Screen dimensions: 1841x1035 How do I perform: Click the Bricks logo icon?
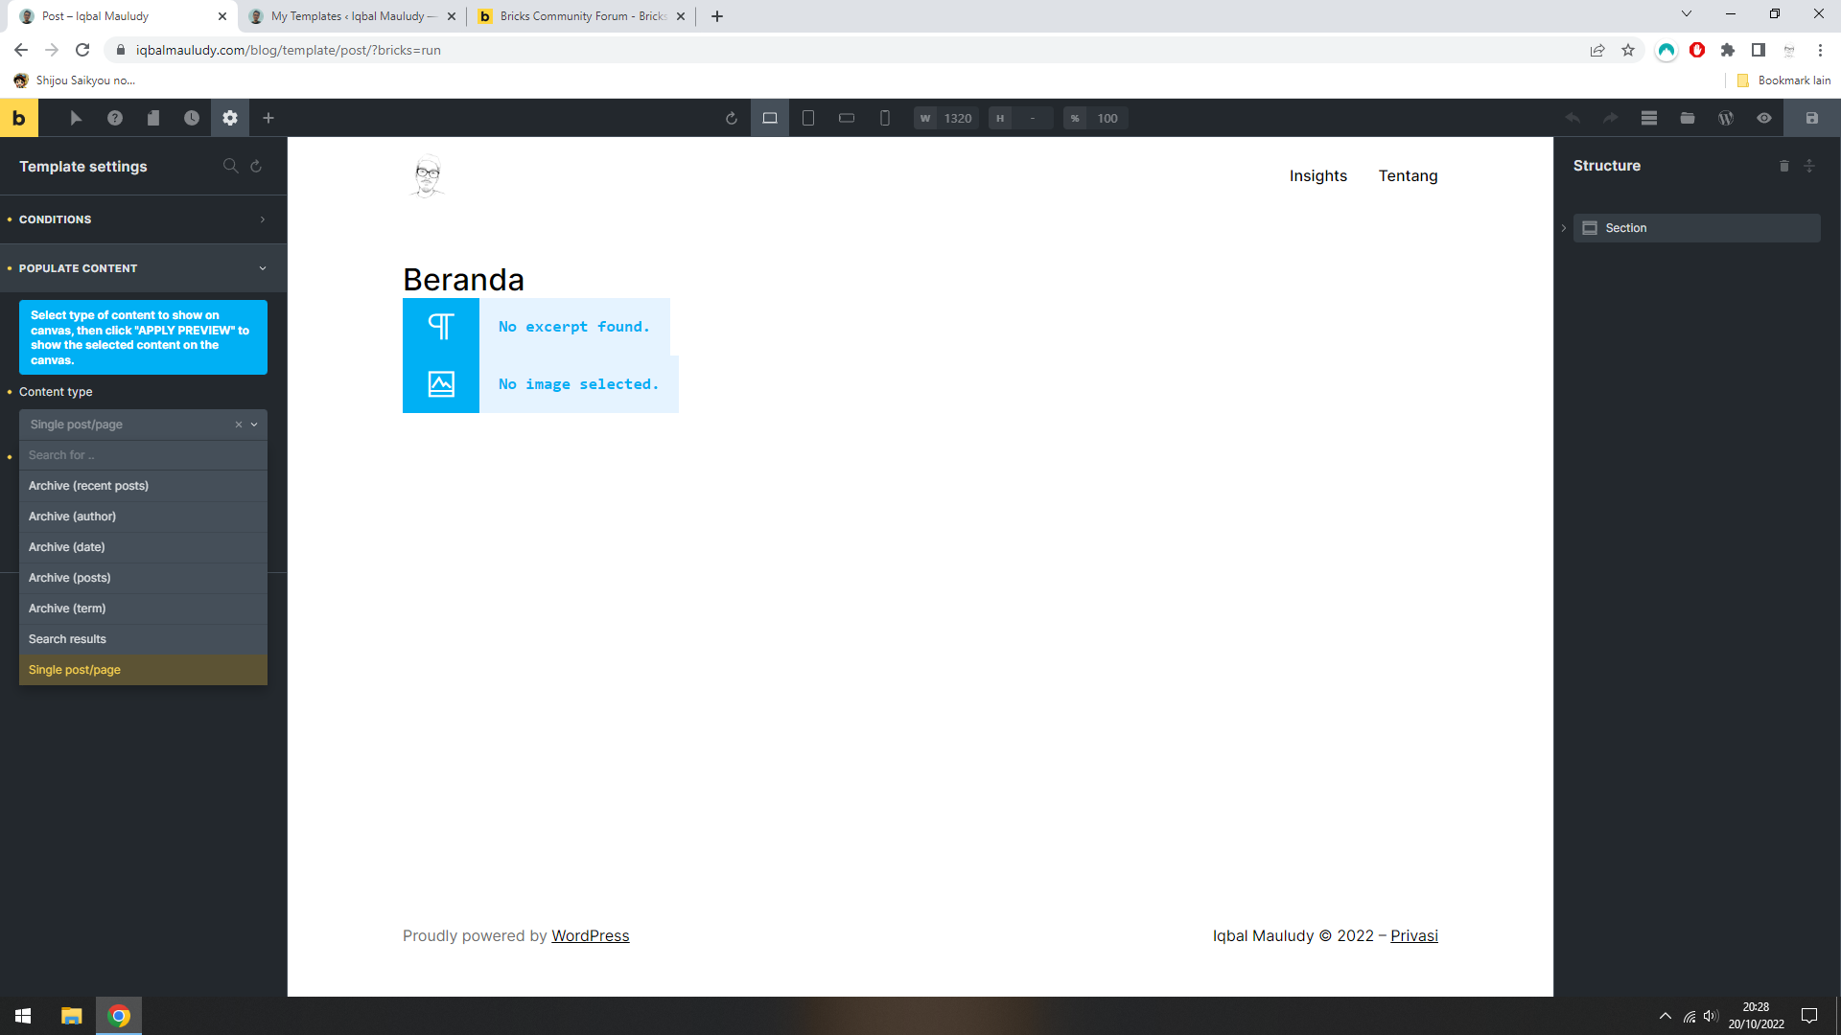(x=18, y=118)
